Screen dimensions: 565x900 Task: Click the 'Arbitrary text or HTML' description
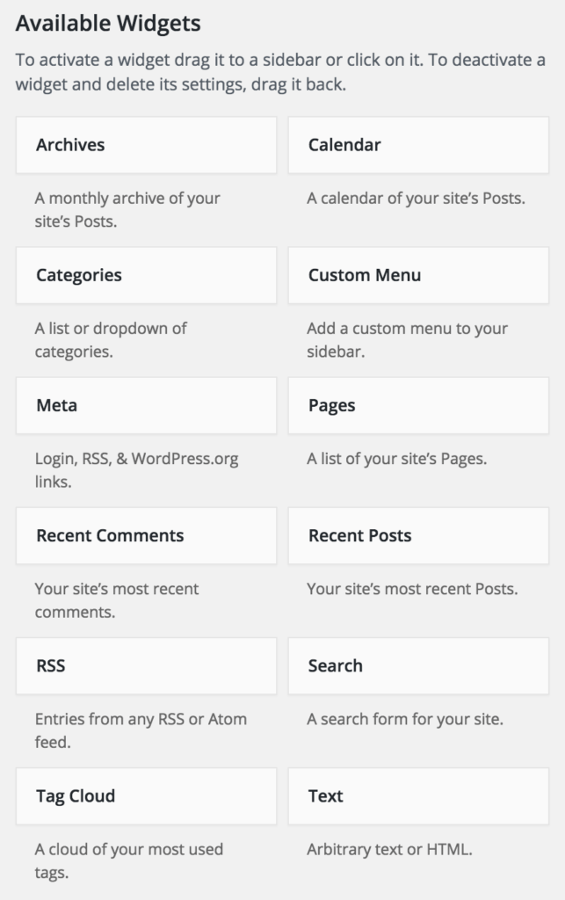click(389, 850)
